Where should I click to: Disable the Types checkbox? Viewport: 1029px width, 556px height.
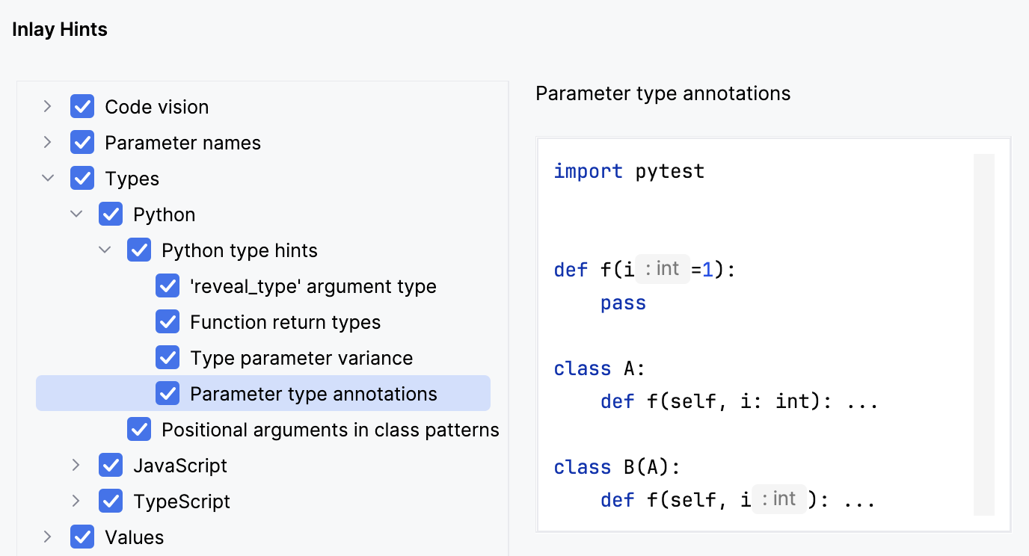pyautogui.click(x=82, y=179)
